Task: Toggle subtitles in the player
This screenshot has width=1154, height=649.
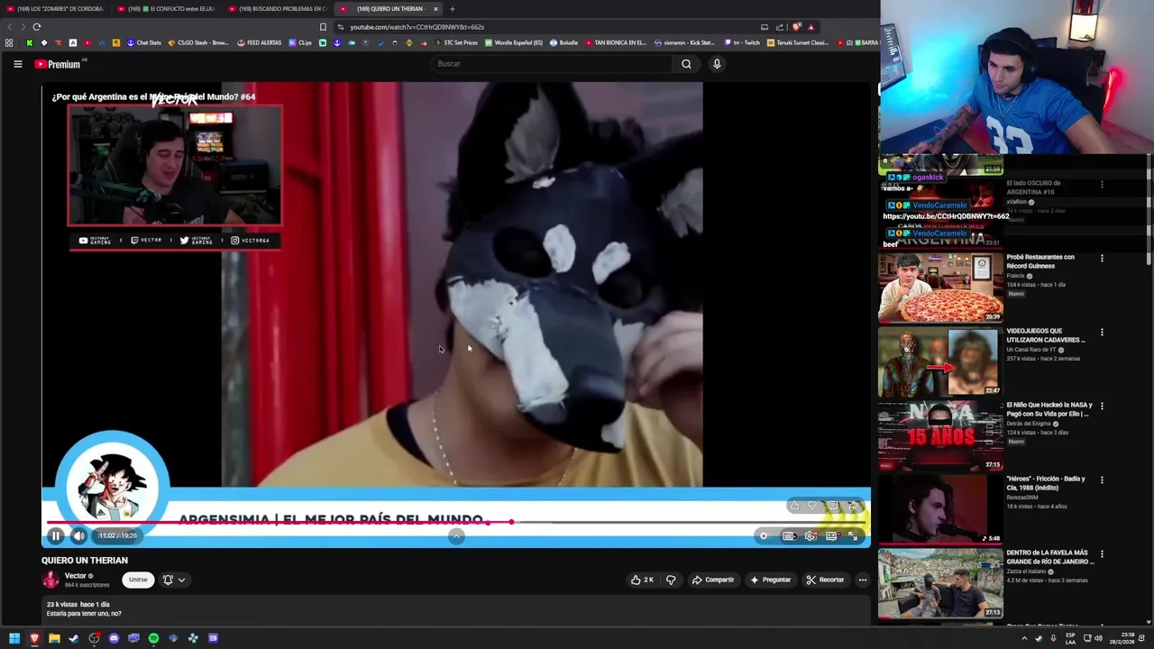Action: [788, 535]
